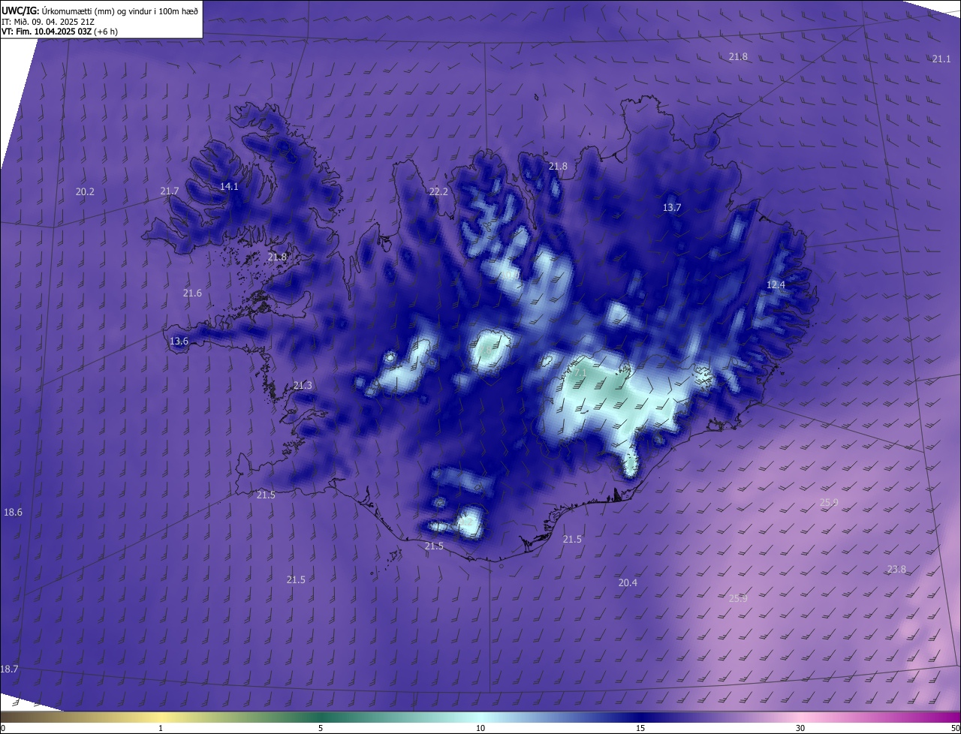Click the color scale label 10

(480, 728)
